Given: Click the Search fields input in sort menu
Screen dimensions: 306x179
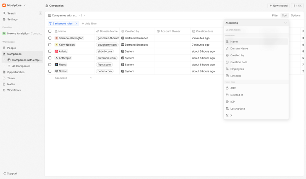Looking at the screenshot, I should click(x=256, y=30).
